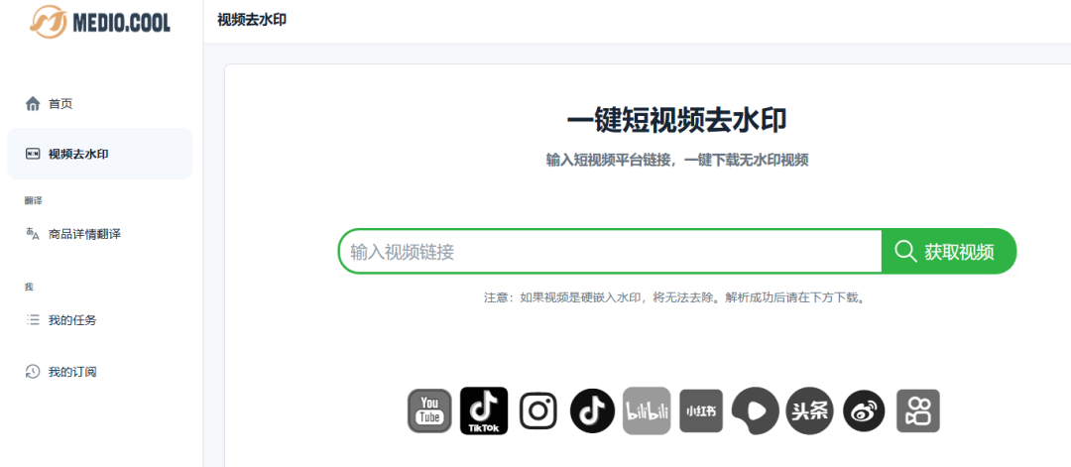
Task: Click the bilibili platform icon
Action: pyautogui.click(x=647, y=411)
